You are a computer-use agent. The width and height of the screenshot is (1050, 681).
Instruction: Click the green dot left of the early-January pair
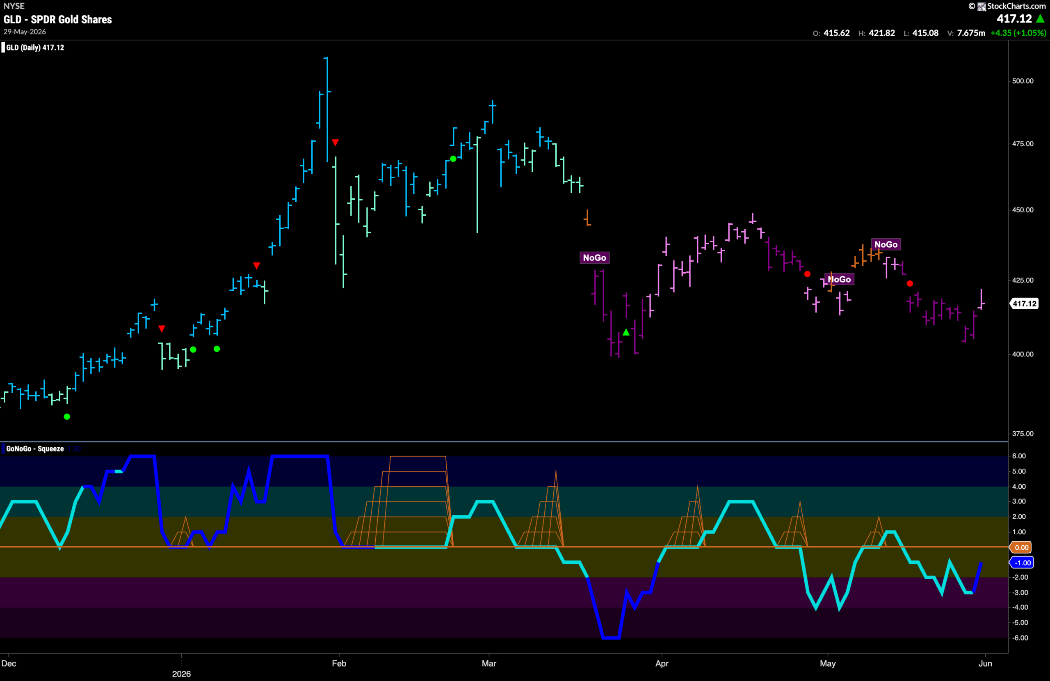(x=193, y=350)
